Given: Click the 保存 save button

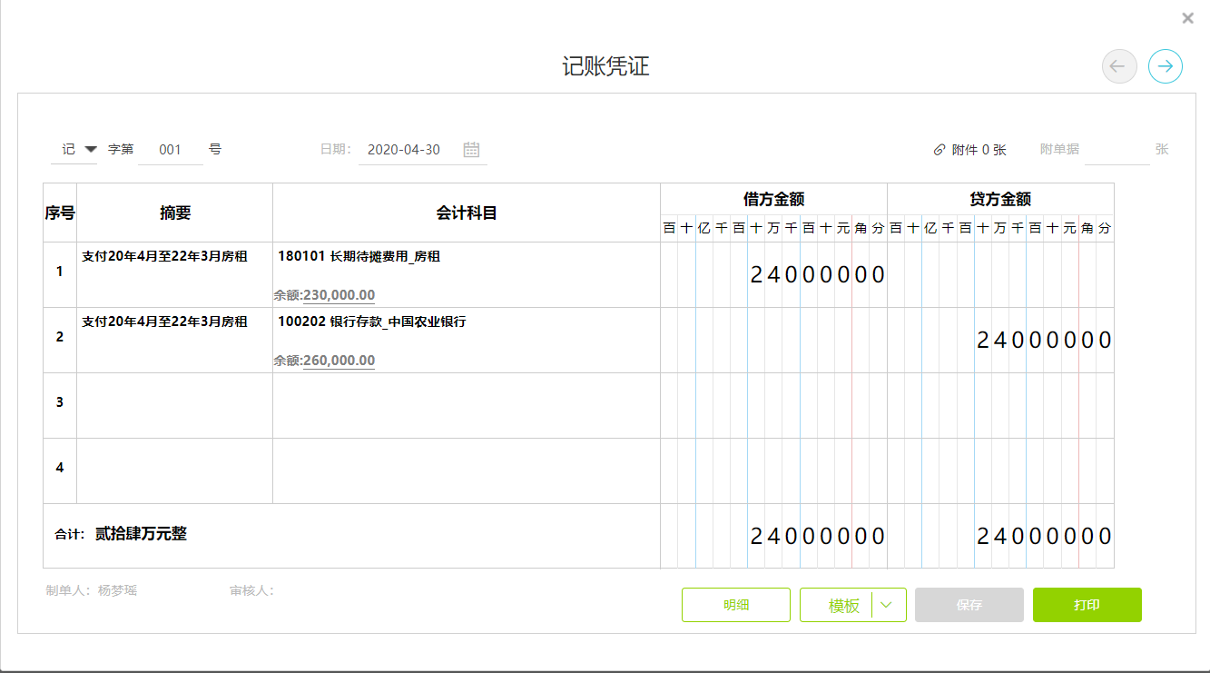Looking at the screenshot, I should (x=969, y=605).
